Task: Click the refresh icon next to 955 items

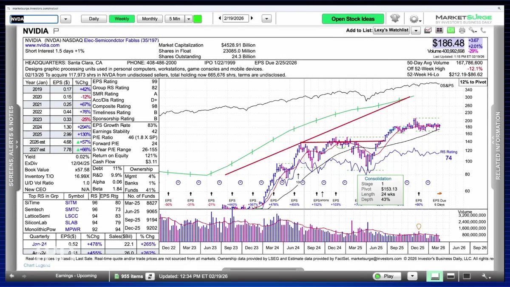Action: [x=150, y=276]
